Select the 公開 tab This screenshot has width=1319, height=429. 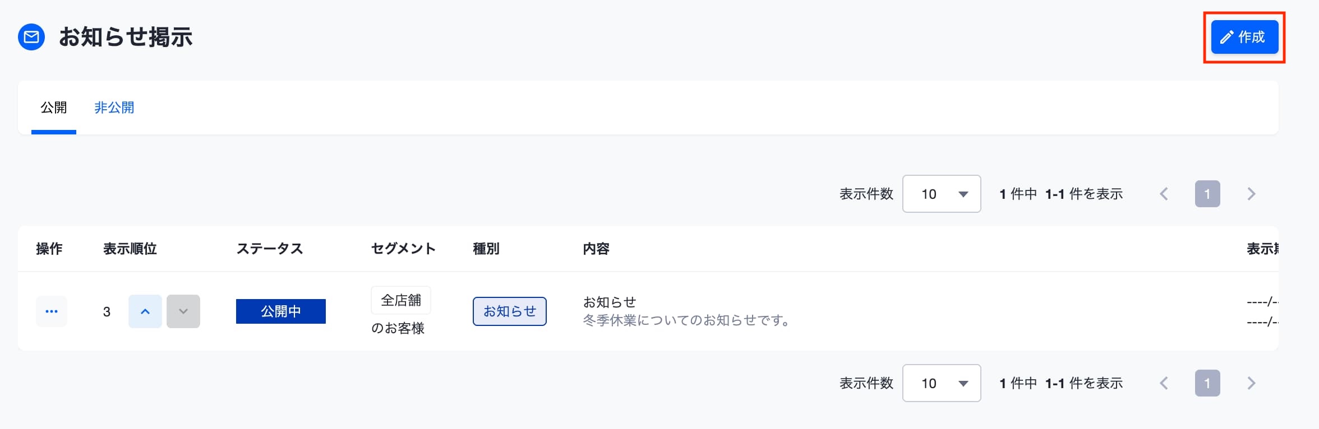[54, 108]
